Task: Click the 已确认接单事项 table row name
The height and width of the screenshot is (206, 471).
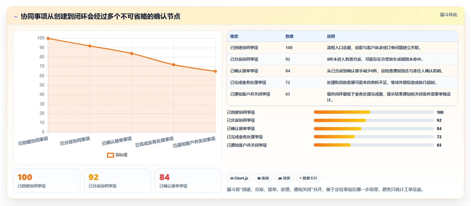Action: coord(244,71)
